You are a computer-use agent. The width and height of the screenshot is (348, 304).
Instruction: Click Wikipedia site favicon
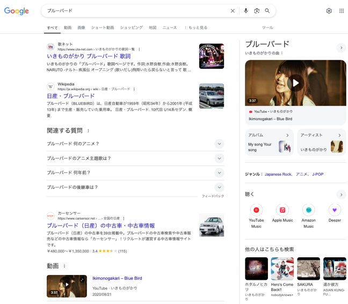pyautogui.click(x=50, y=86)
